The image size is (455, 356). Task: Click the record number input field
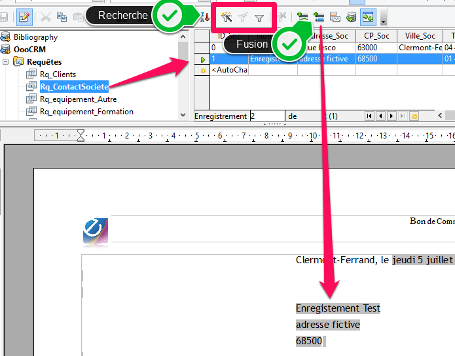(266, 116)
